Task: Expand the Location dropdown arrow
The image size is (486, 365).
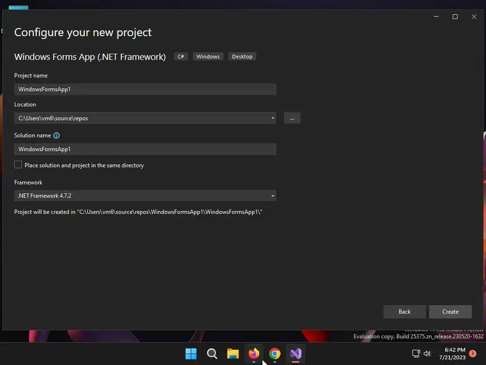Action: [x=273, y=118]
